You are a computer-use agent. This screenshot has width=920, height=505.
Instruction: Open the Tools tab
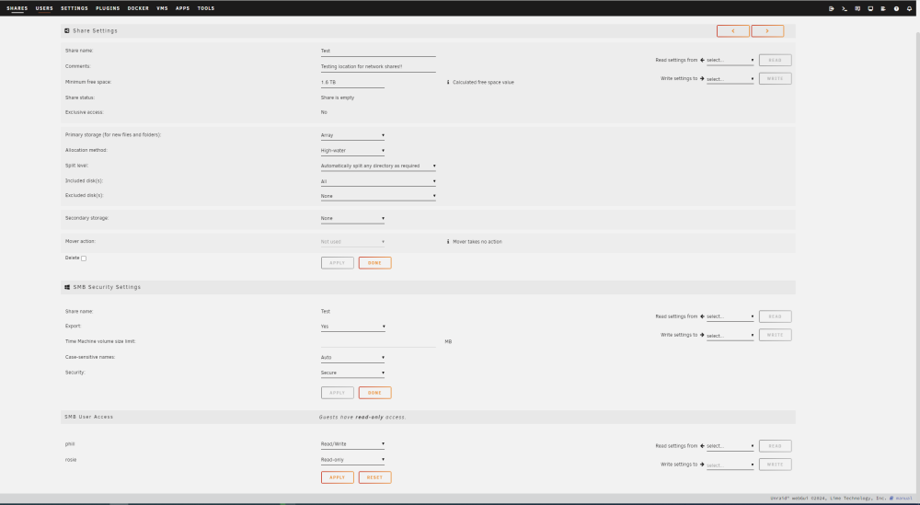pyautogui.click(x=206, y=8)
